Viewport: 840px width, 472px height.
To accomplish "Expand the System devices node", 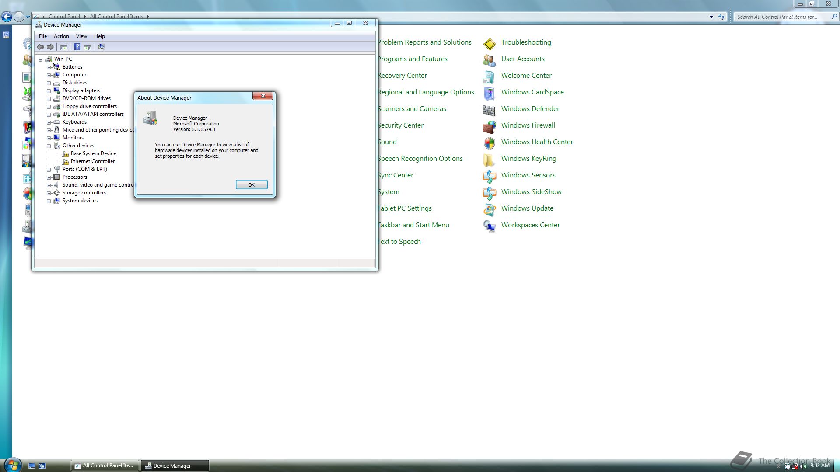I will pos(49,201).
